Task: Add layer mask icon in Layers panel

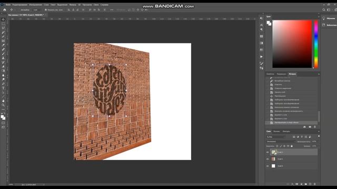Action: [297, 184]
